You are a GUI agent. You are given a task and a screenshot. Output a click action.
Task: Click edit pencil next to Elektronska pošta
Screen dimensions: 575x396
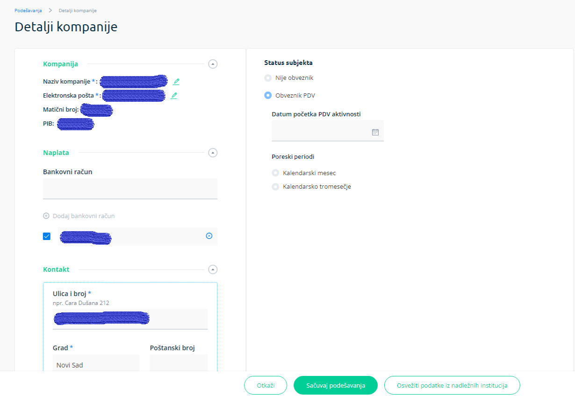(x=174, y=95)
